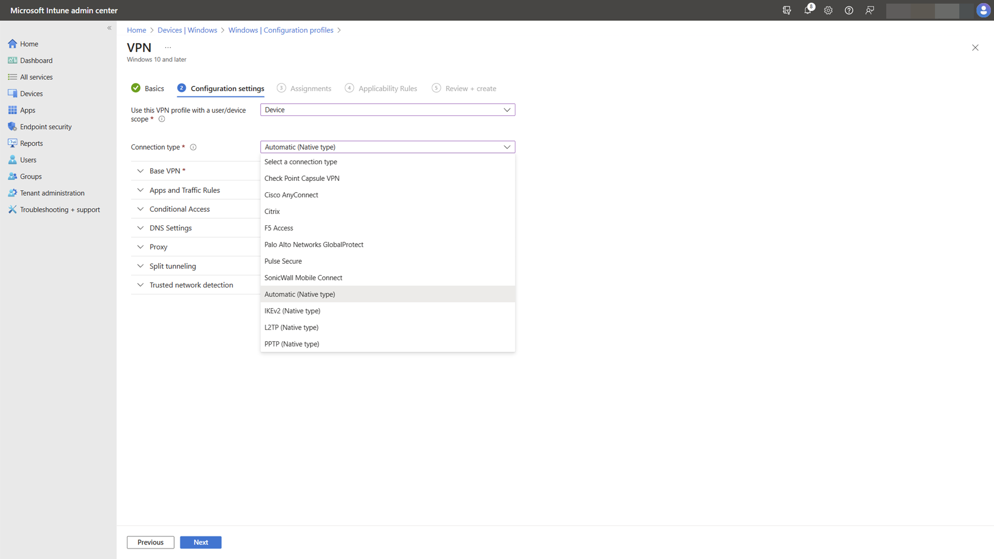
Task: Choose Cisco AnyConnect connection type
Action: 291,195
